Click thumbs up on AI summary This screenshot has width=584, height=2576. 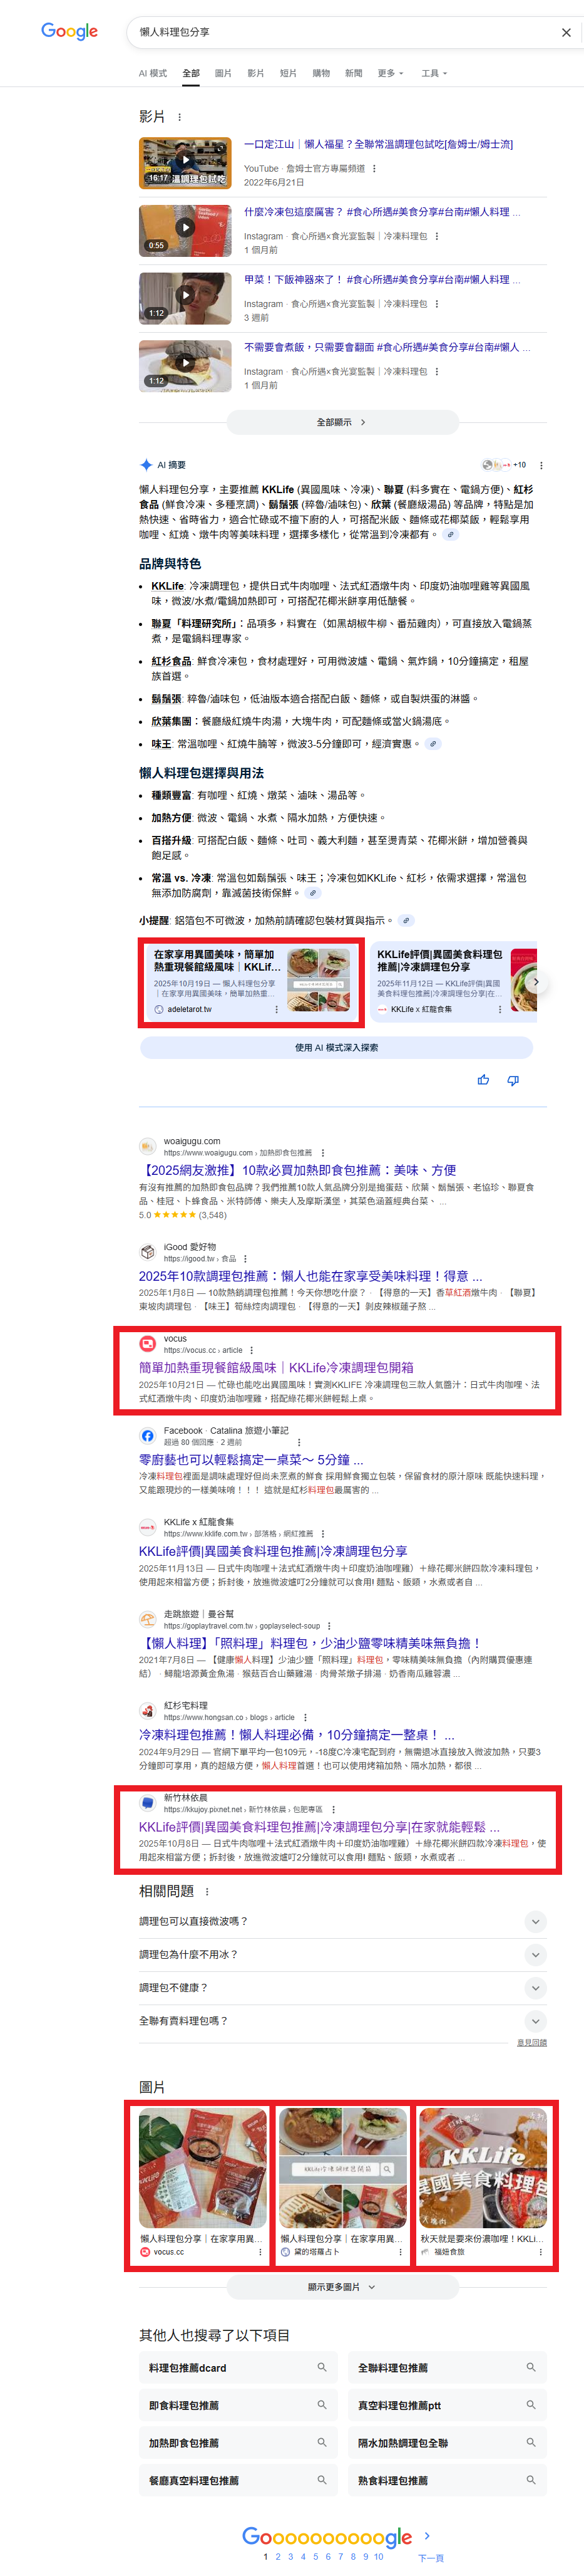click(483, 1080)
